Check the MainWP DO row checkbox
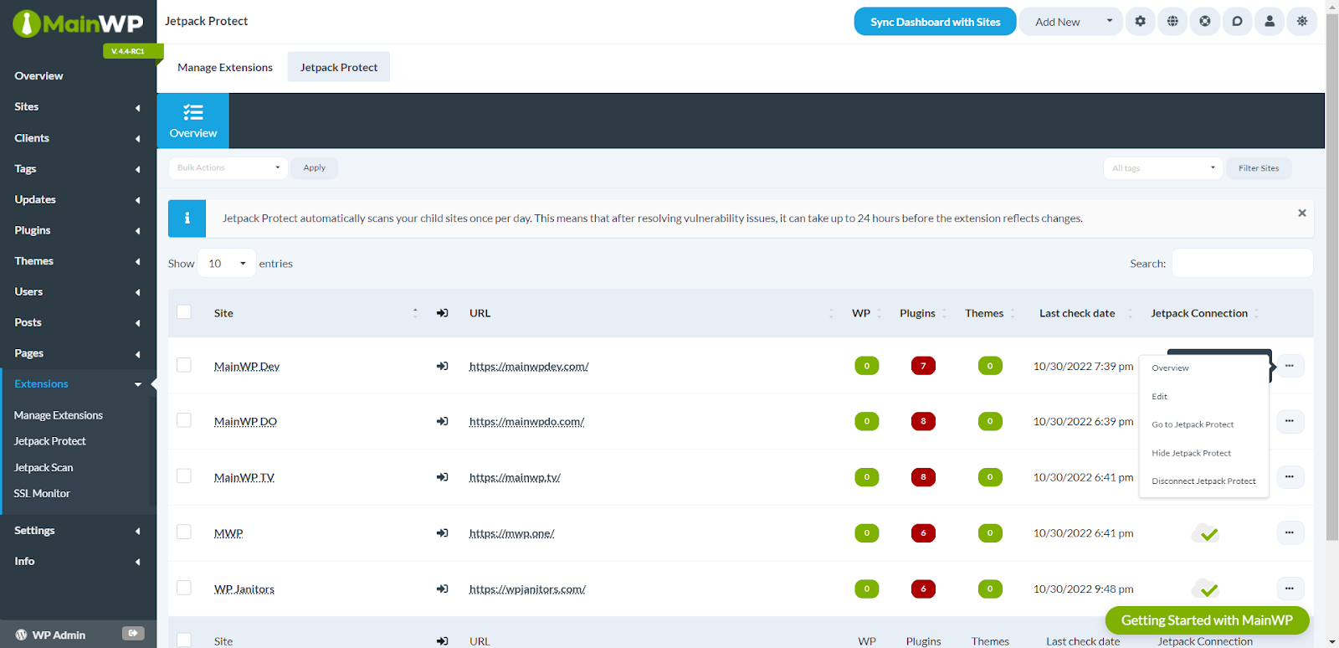 coord(184,420)
